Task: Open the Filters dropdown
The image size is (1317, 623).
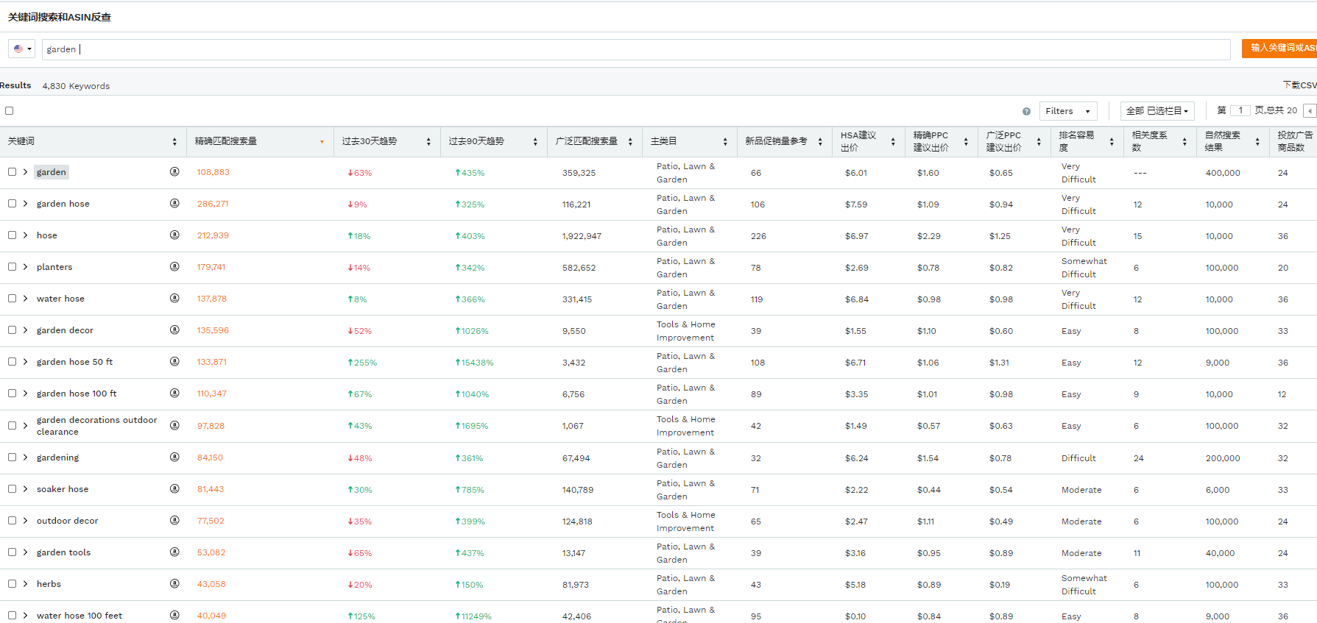Action: [1067, 111]
